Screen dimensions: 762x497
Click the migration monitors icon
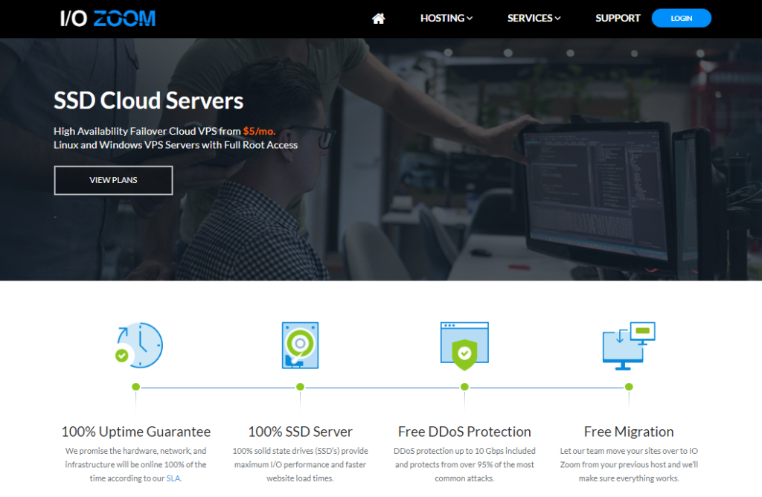(x=628, y=345)
